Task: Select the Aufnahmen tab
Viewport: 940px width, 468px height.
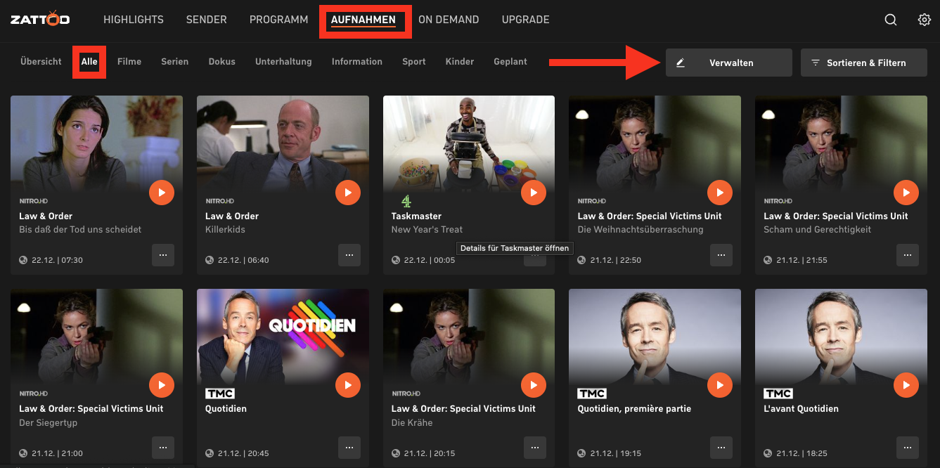Action: point(363,20)
